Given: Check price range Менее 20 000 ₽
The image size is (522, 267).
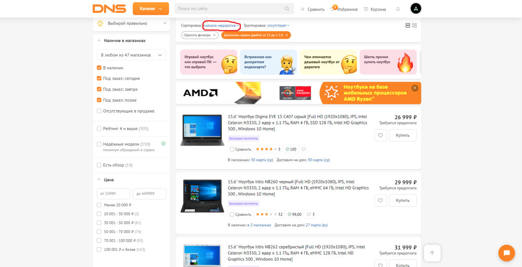Looking at the screenshot, I should coord(99,205).
